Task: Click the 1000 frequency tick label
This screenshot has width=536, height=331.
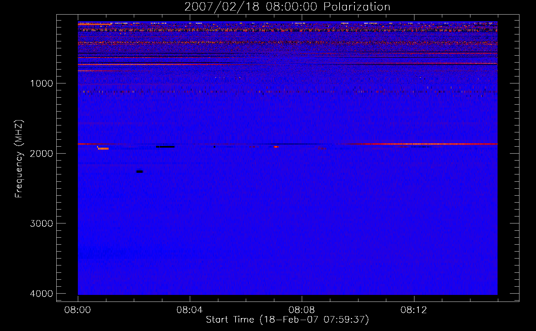Action: click(41, 83)
